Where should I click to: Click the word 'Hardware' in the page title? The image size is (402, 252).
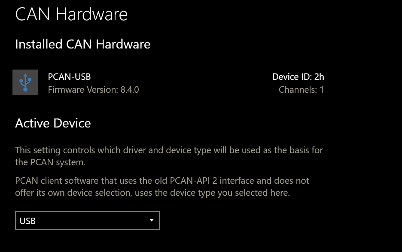[x=92, y=15]
